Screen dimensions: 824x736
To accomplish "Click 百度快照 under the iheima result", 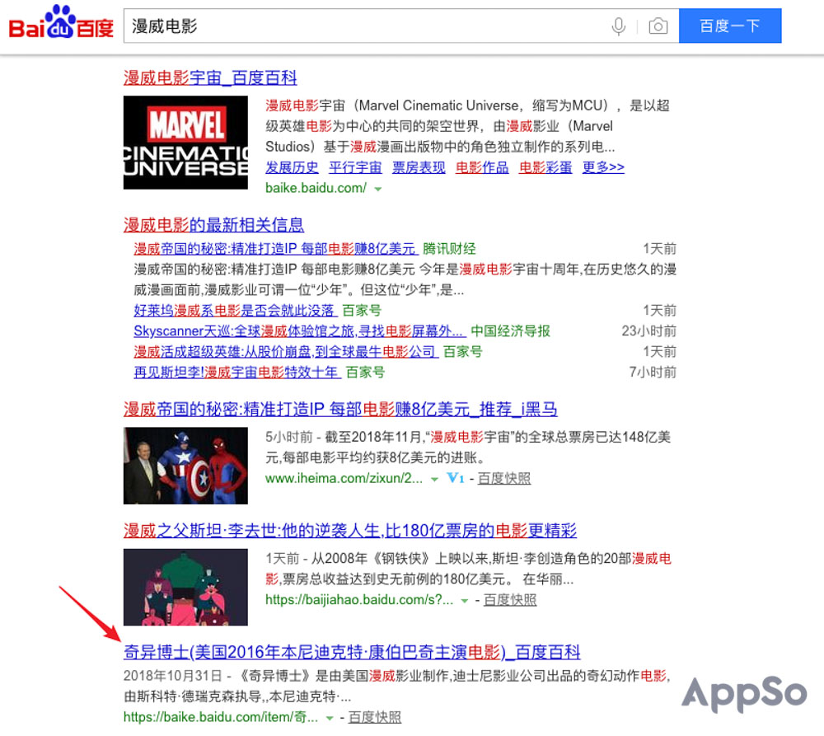I will pyautogui.click(x=503, y=479).
